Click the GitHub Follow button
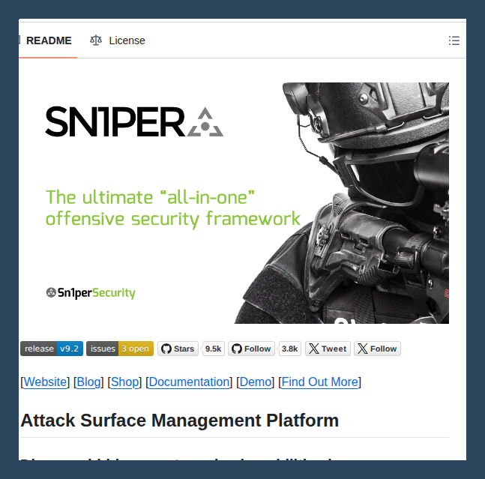Viewport: 485px width, 479px height. (251, 349)
